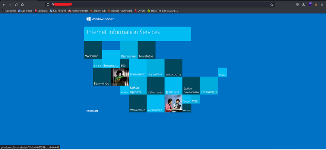Open the downloads panel
The height and width of the screenshot is (150, 326).
click(x=304, y=4)
